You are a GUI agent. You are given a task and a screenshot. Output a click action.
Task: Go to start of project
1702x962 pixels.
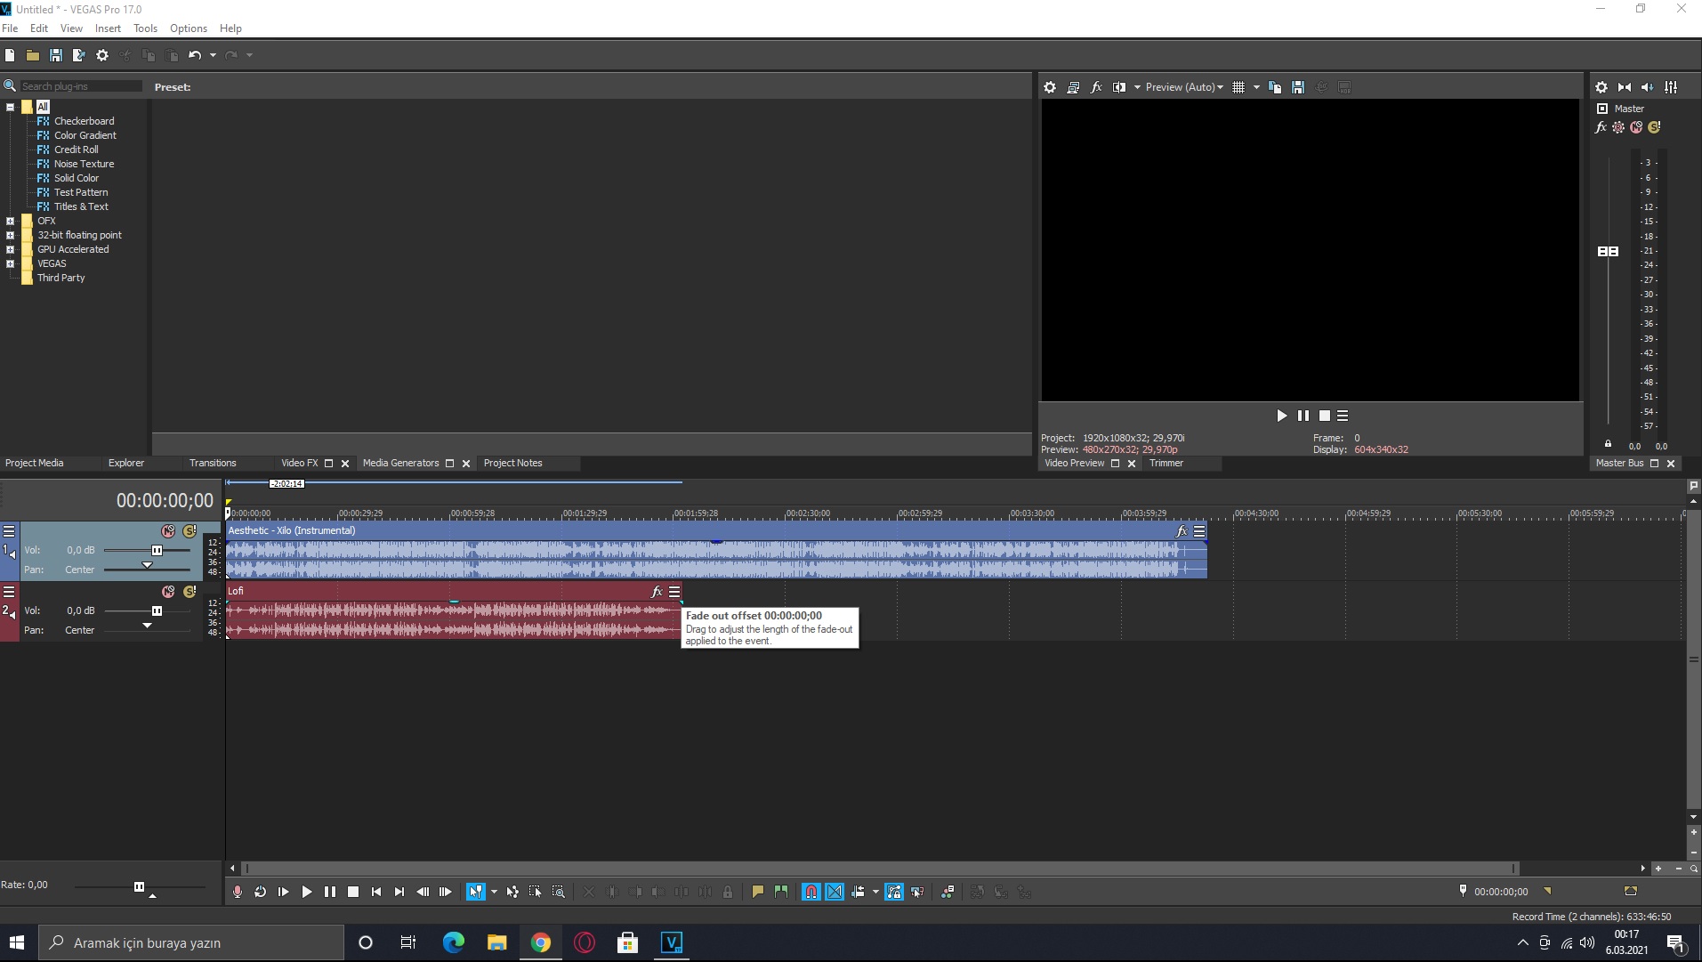(376, 892)
